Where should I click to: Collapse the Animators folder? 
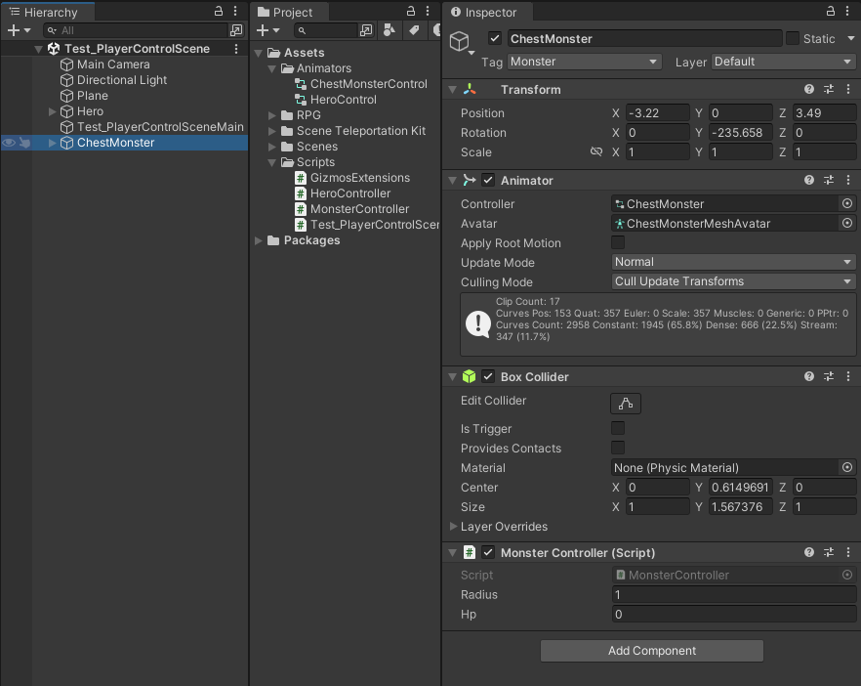[271, 68]
